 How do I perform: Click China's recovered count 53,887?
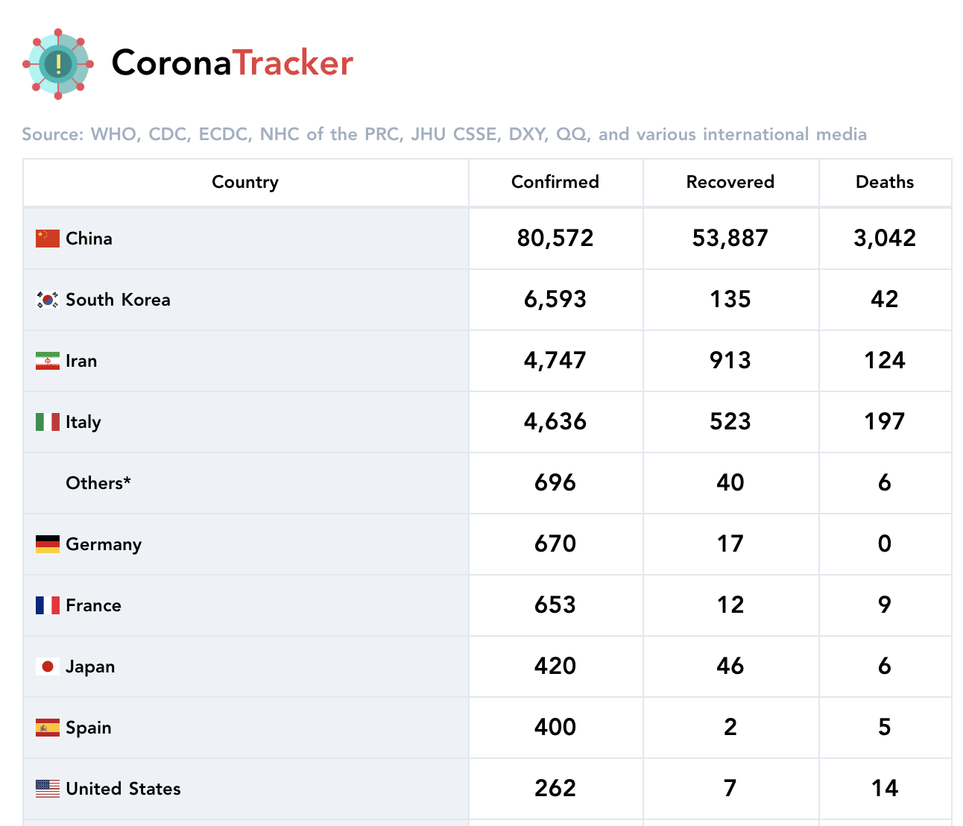(730, 239)
